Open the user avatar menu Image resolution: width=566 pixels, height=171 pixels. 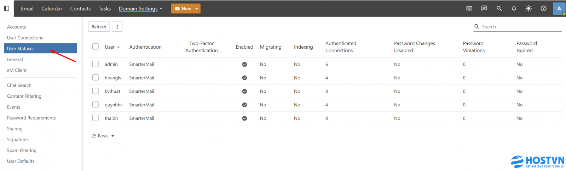pos(559,8)
